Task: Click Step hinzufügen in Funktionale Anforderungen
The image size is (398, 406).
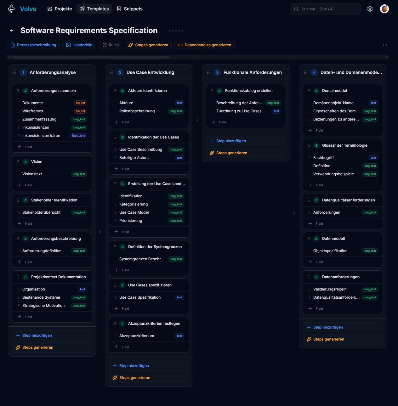Action: coord(231,141)
